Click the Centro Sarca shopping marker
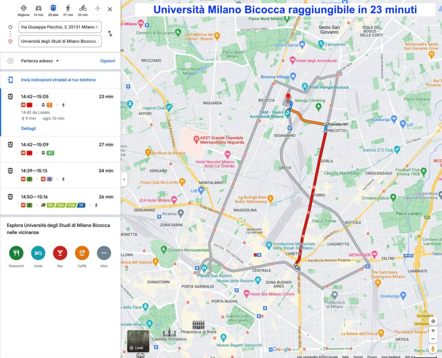This screenshot has height=358, width=442. tap(302, 44)
